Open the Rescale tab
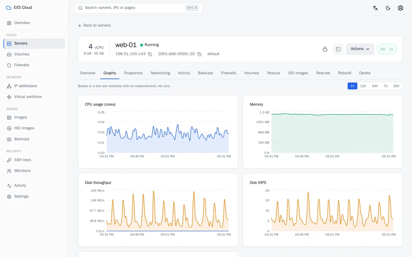Viewport: 412px width, 257px height. pos(323,73)
